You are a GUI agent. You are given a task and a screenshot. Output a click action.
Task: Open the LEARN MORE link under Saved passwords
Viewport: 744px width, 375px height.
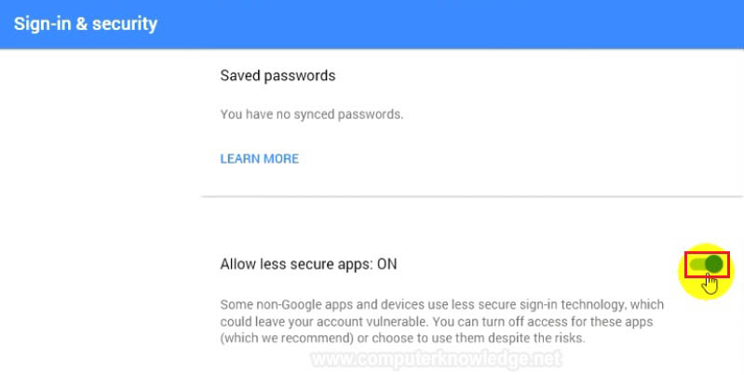point(260,158)
